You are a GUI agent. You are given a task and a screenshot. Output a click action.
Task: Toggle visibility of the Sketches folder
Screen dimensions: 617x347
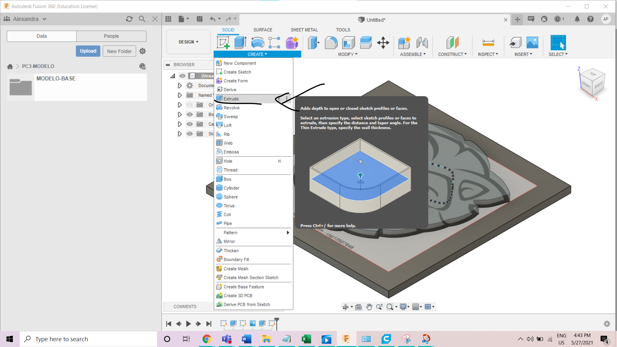pyautogui.click(x=190, y=134)
